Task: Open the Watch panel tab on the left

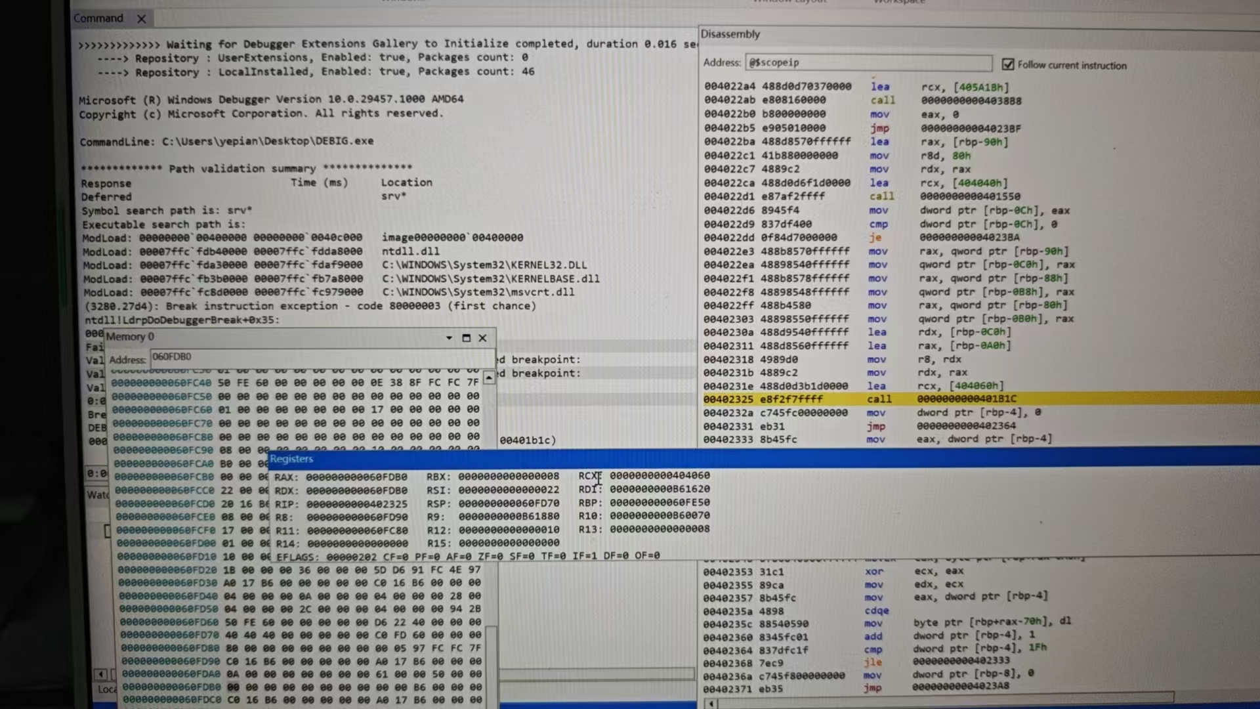Action: pyautogui.click(x=97, y=495)
